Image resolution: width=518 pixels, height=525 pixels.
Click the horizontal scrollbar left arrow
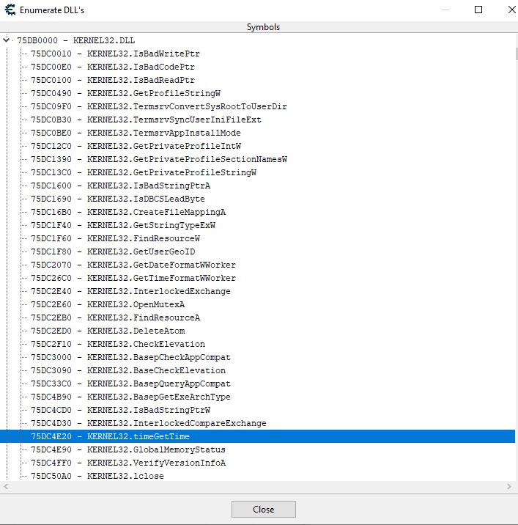point(6,486)
